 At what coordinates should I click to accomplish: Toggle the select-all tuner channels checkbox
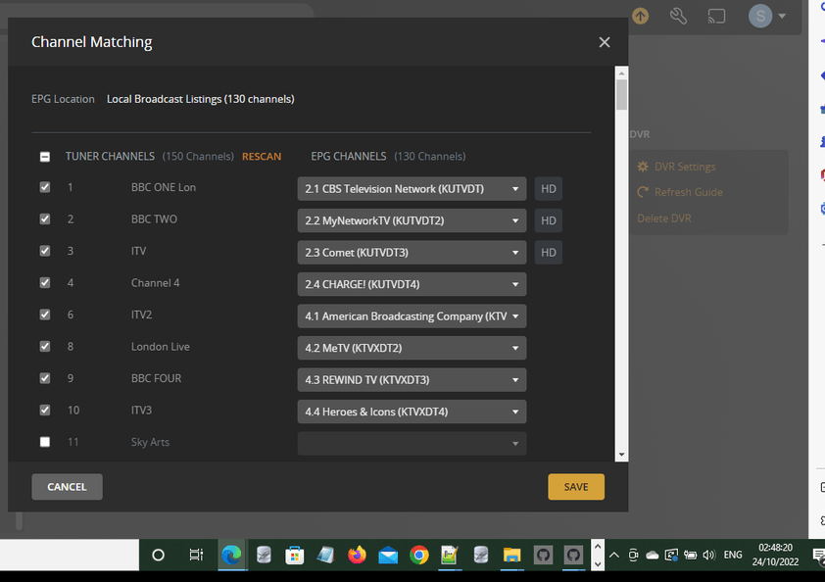(45, 157)
